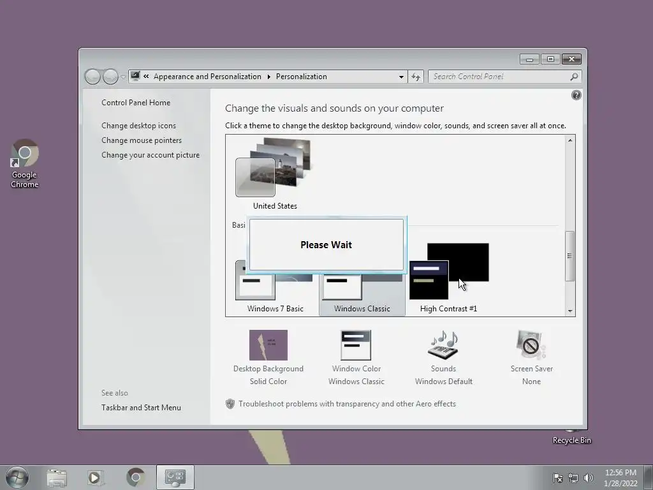
Task: Click the Personalization breadcrumb segment
Action: pos(301,77)
